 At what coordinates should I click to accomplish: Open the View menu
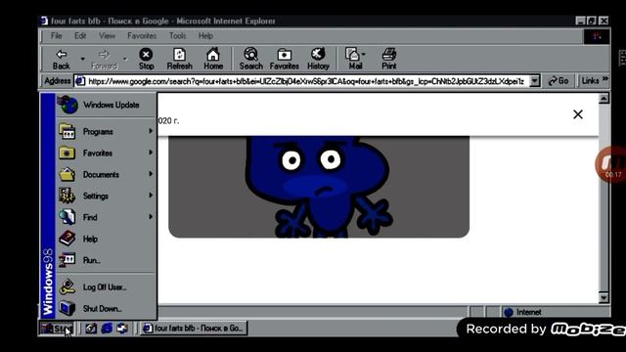pyautogui.click(x=107, y=36)
